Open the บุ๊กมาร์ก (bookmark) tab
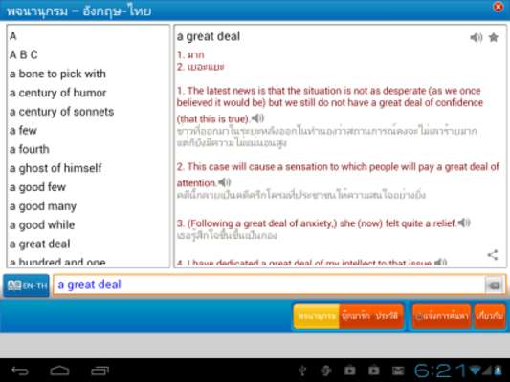 click(x=356, y=316)
